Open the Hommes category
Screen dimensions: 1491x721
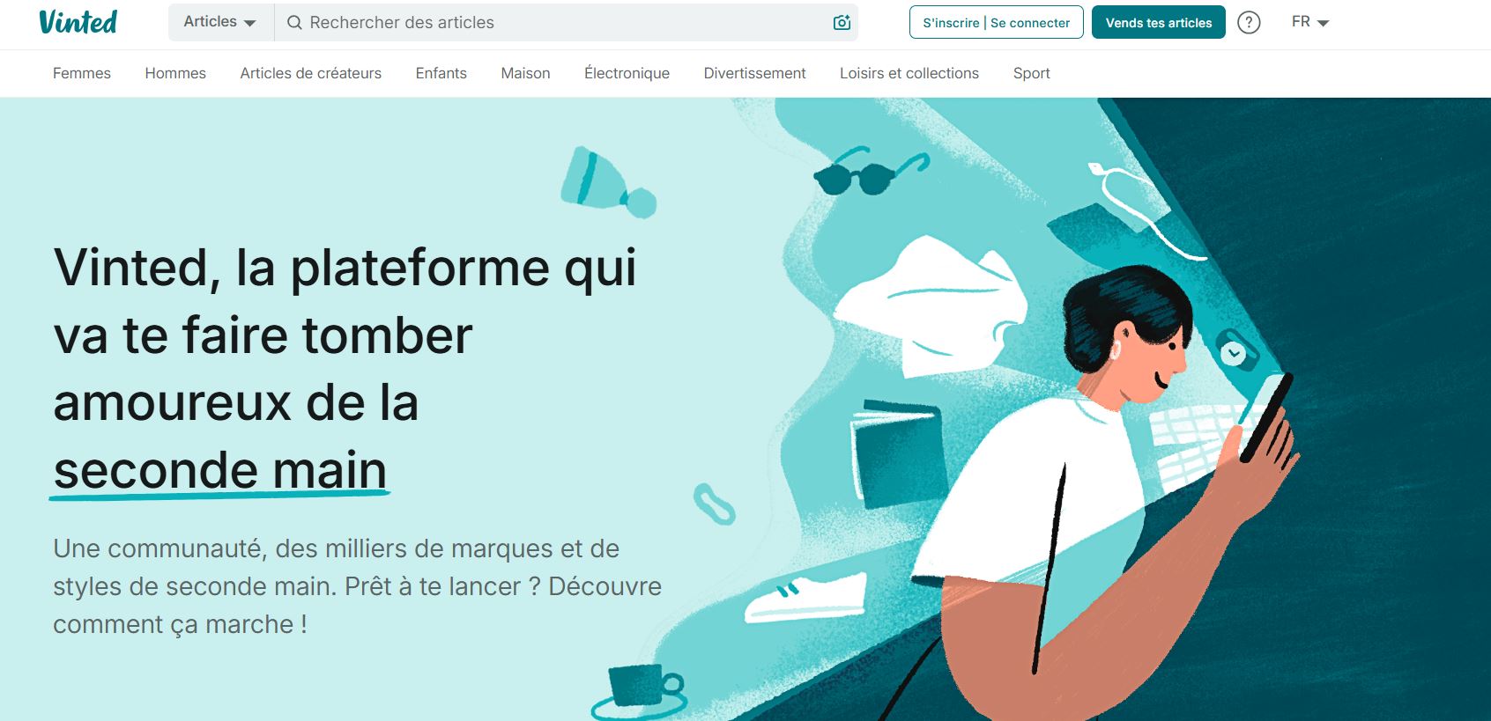[x=175, y=73]
